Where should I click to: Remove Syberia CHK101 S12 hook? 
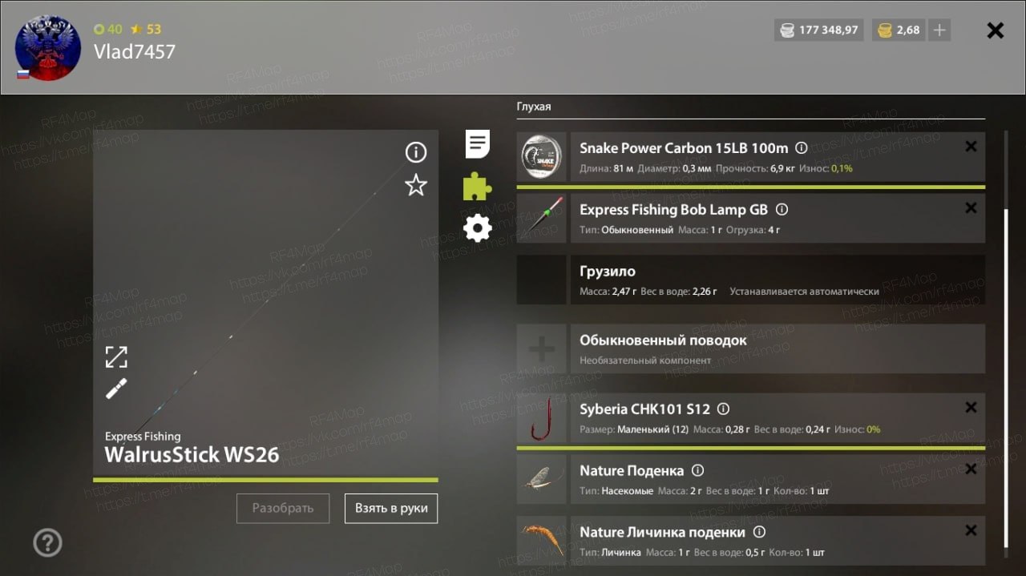[971, 408]
